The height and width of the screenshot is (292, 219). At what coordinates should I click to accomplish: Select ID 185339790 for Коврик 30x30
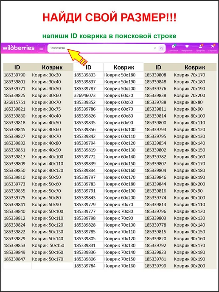pos(14,75)
